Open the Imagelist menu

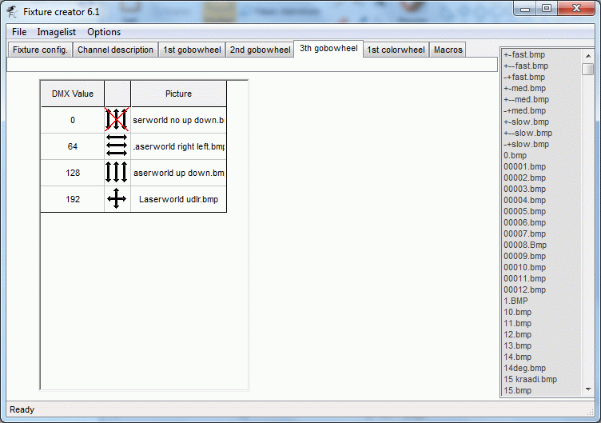click(56, 32)
